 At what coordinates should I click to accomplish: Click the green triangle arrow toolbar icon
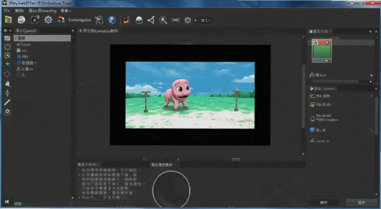point(151,20)
